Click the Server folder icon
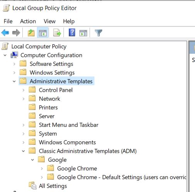Viewport: 195px width, 192px height. click(32, 116)
